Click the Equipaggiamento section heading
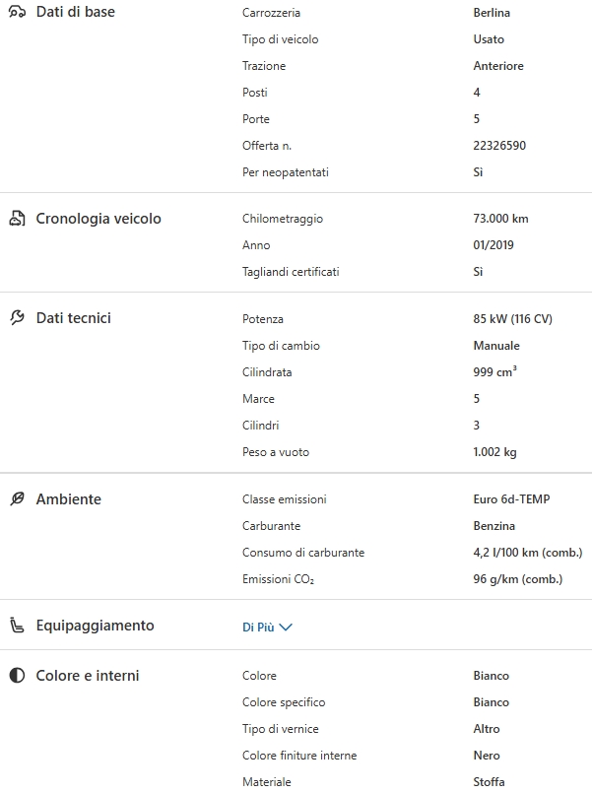The width and height of the screenshot is (592, 793). point(96,626)
